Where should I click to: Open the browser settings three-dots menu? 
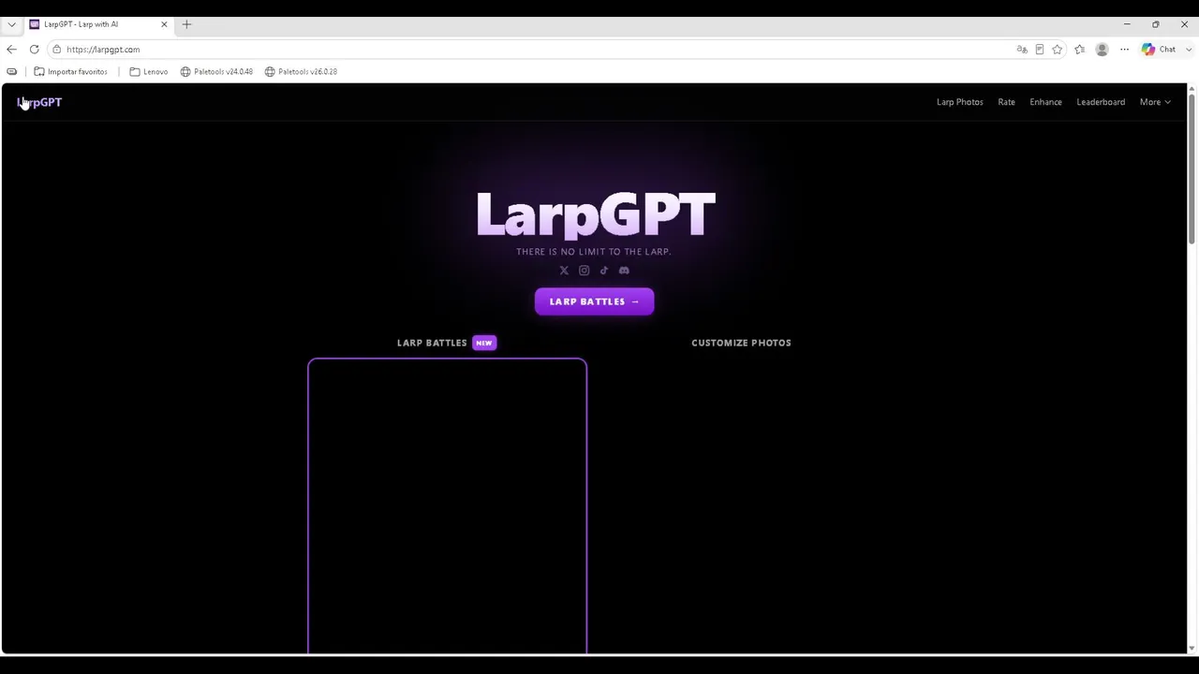click(1125, 50)
